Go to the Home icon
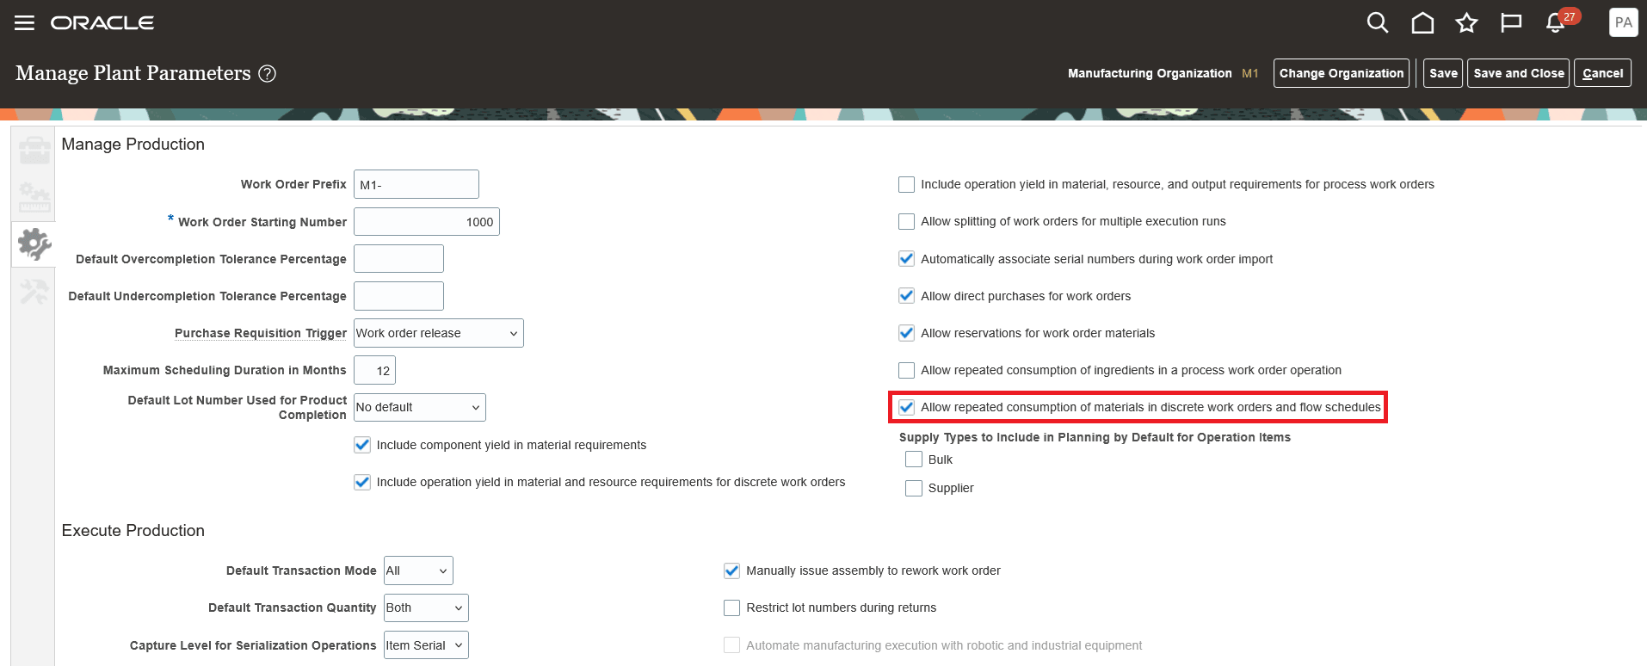1647x666 pixels. [1422, 23]
